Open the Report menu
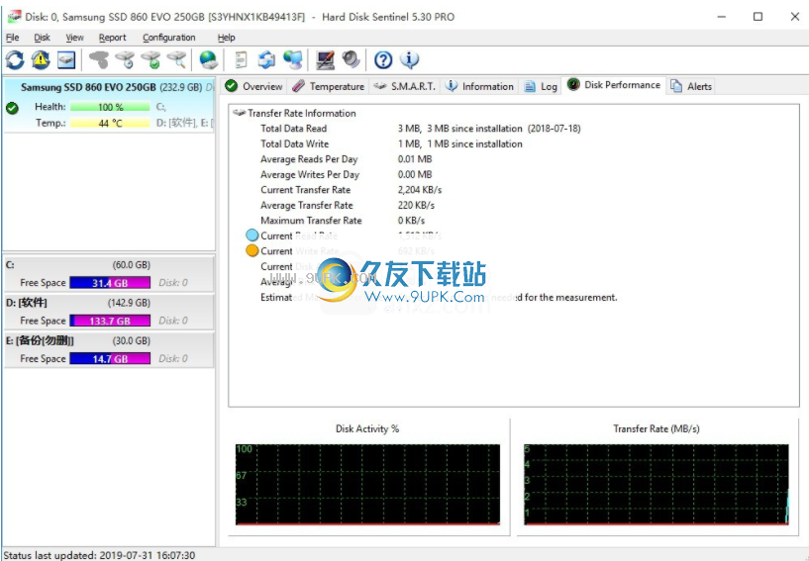 [x=113, y=38]
